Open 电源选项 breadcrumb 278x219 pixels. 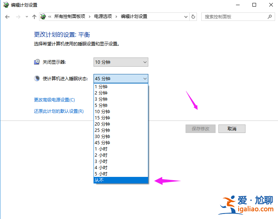click(x=103, y=16)
